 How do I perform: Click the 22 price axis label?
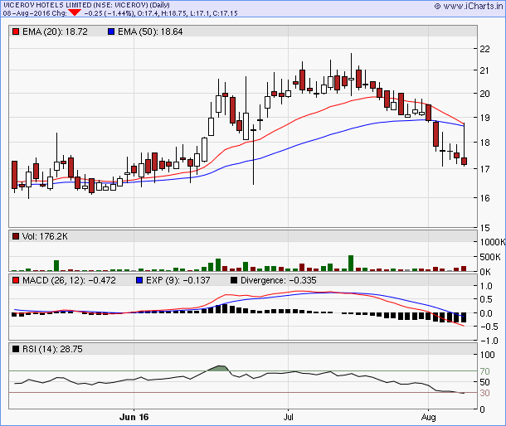(484, 49)
